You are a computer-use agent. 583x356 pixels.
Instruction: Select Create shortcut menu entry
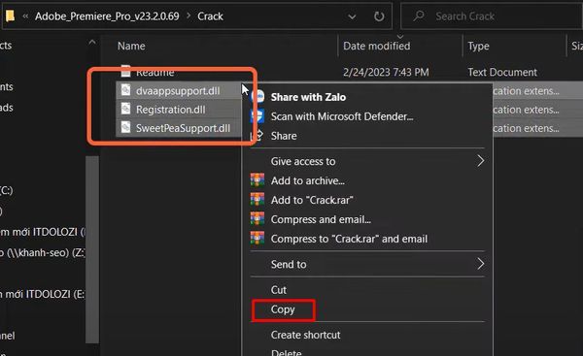pyautogui.click(x=305, y=335)
